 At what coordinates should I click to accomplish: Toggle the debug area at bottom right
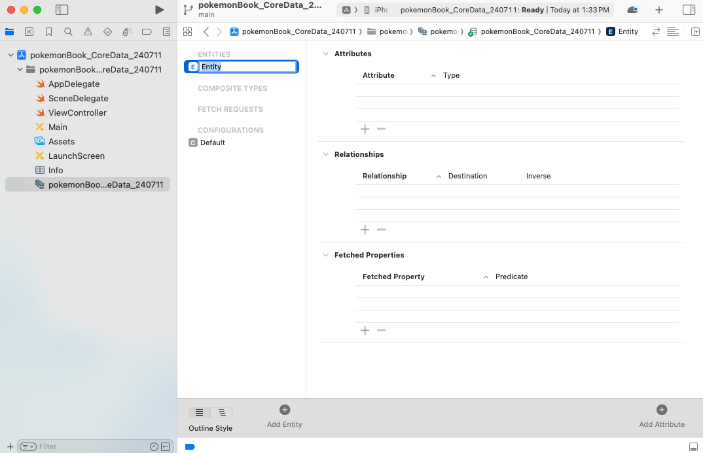pyautogui.click(x=693, y=446)
